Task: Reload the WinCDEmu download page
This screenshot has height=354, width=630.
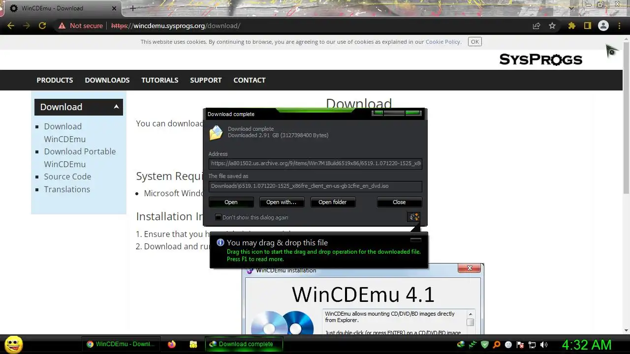Action: pyautogui.click(x=42, y=26)
